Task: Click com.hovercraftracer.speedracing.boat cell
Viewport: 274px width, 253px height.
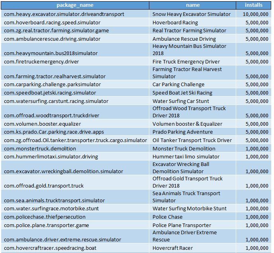Action: tap(75, 248)
